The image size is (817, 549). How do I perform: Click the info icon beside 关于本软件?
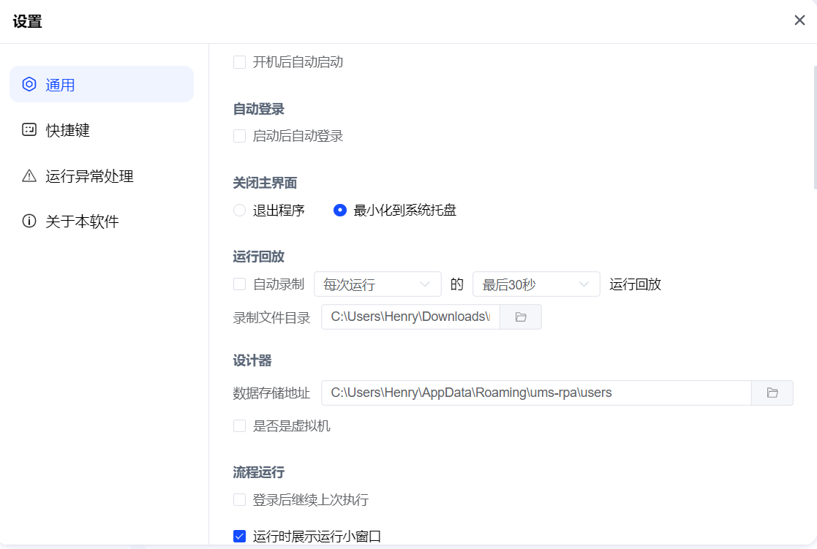29,221
